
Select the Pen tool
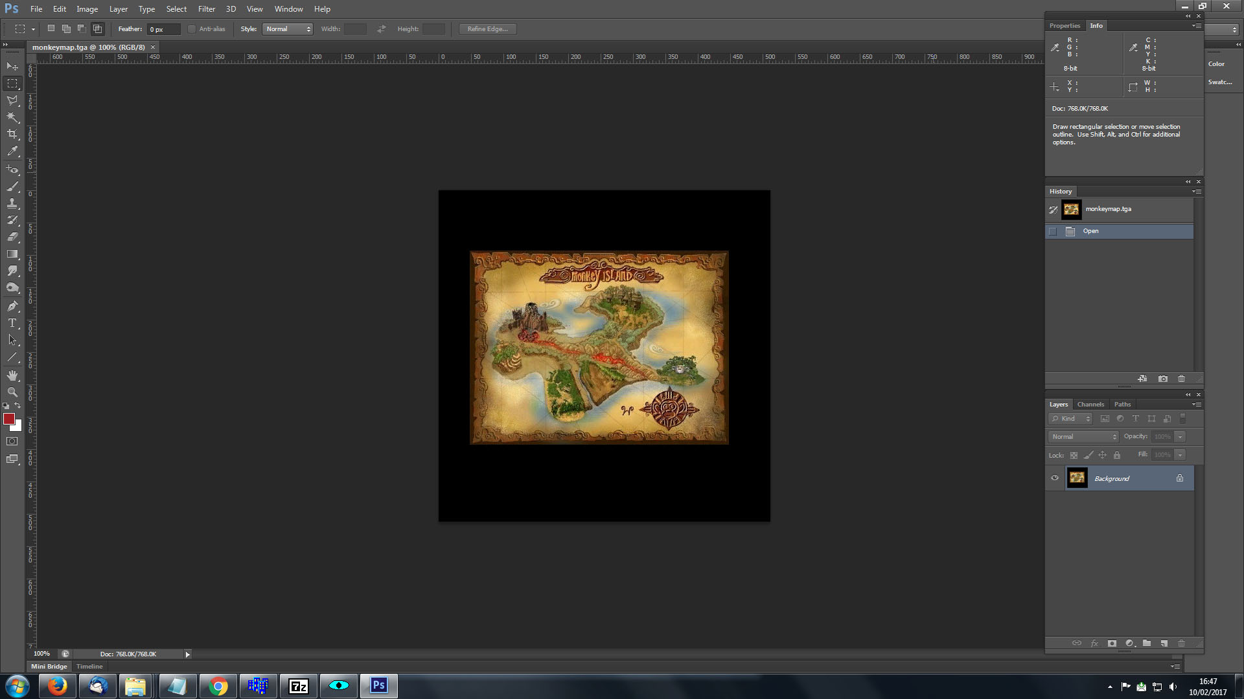pos(12,306)
